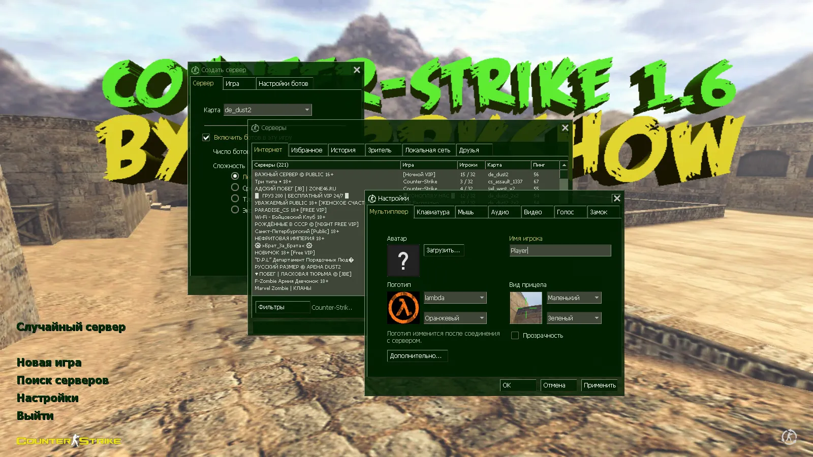Viewport: 813px width, 457px height.
Task: Enable the Прозрачность checkbox
Action: tap(515, 335)
